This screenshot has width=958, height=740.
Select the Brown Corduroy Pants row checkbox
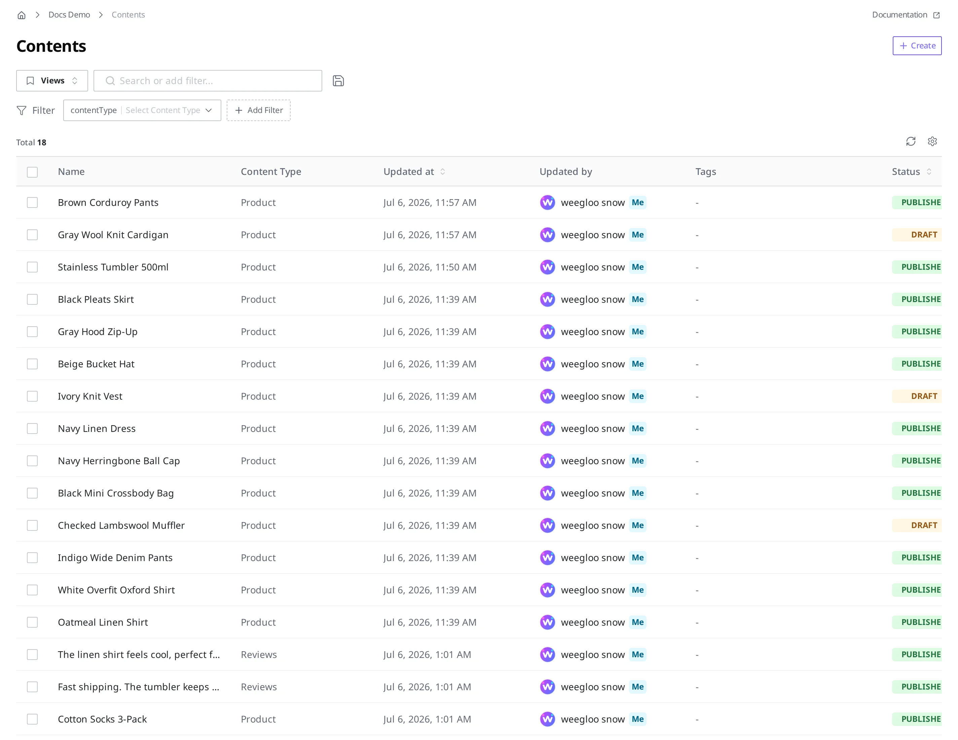coord(32,202)
